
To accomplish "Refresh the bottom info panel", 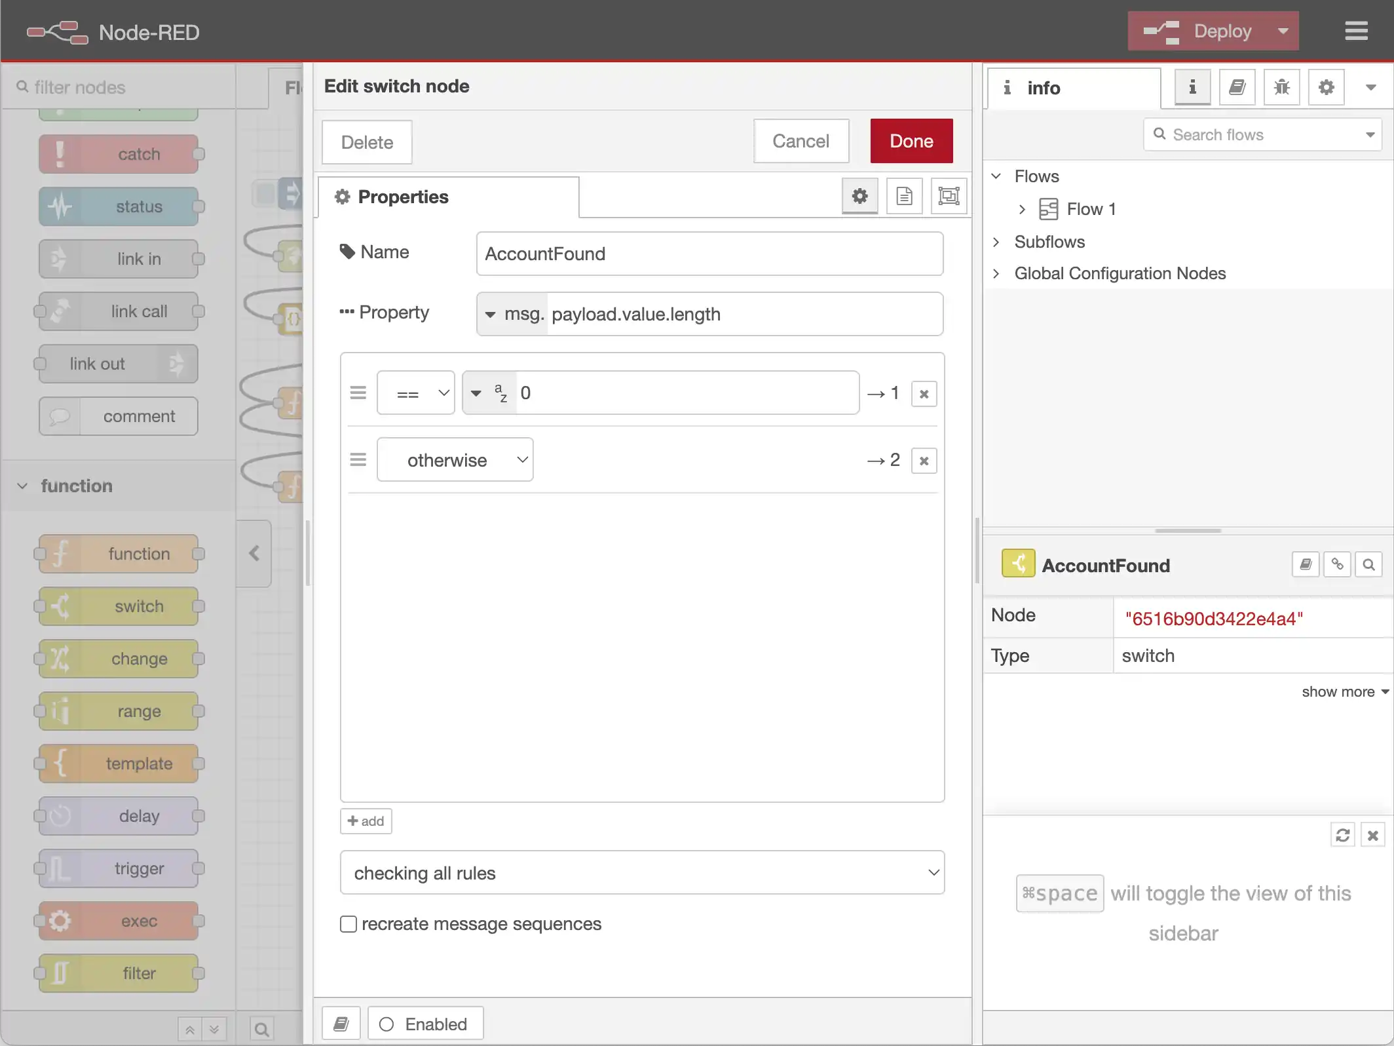I will (x=1342, y=834).
